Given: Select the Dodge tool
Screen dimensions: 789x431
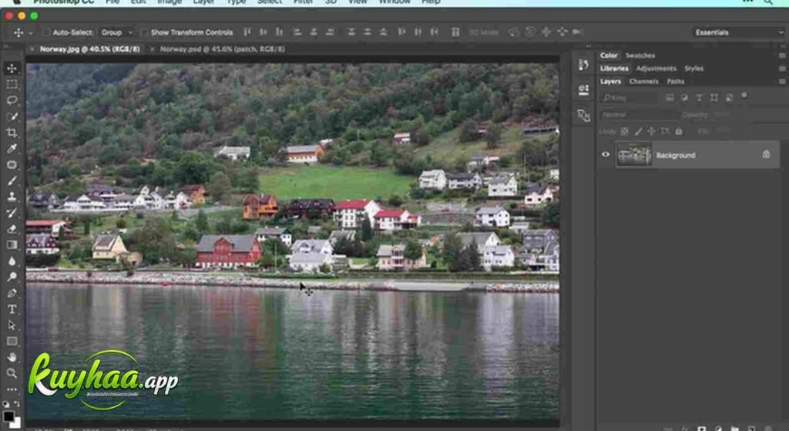Looking at the screenshot, I should pyautogui.click(x=12, y=277).
